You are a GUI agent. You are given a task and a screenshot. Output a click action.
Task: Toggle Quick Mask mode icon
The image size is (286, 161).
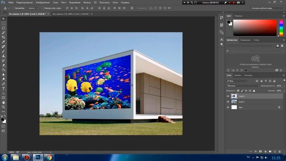(3, 126)
